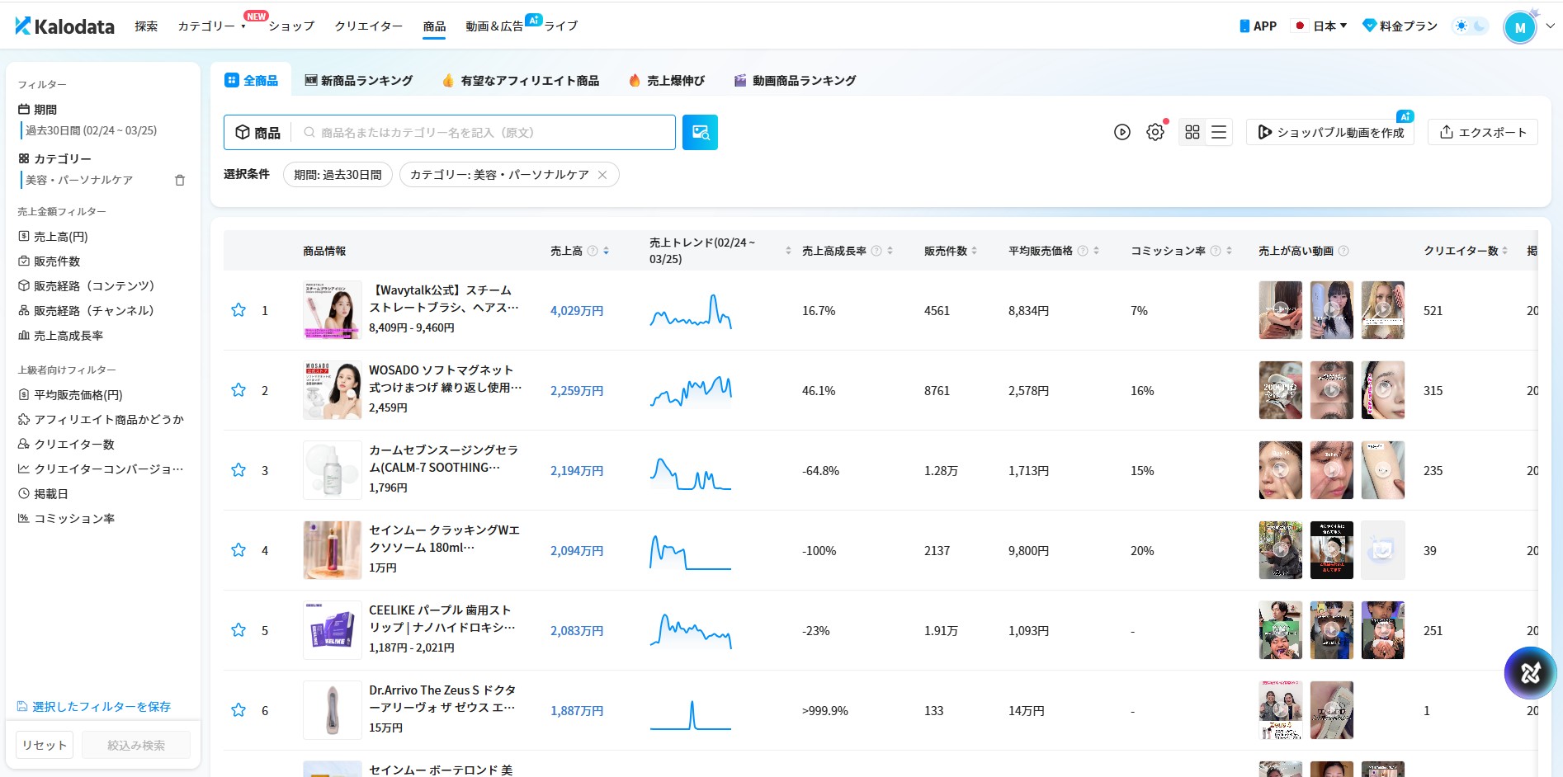This screenshot has width=1563, height=777.
Task: Click the product name search field
Action: click(487, 132)
